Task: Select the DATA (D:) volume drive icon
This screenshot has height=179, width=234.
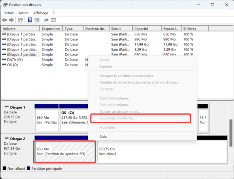Action: coord(4,60)
